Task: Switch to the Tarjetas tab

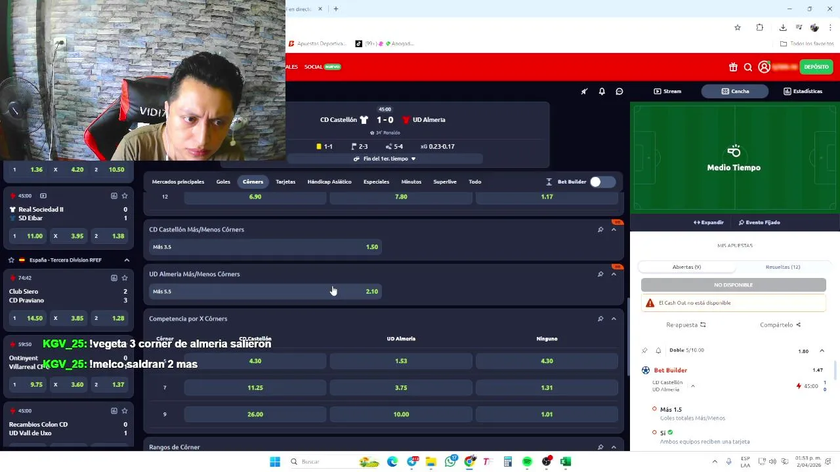Action: [285, 182]
